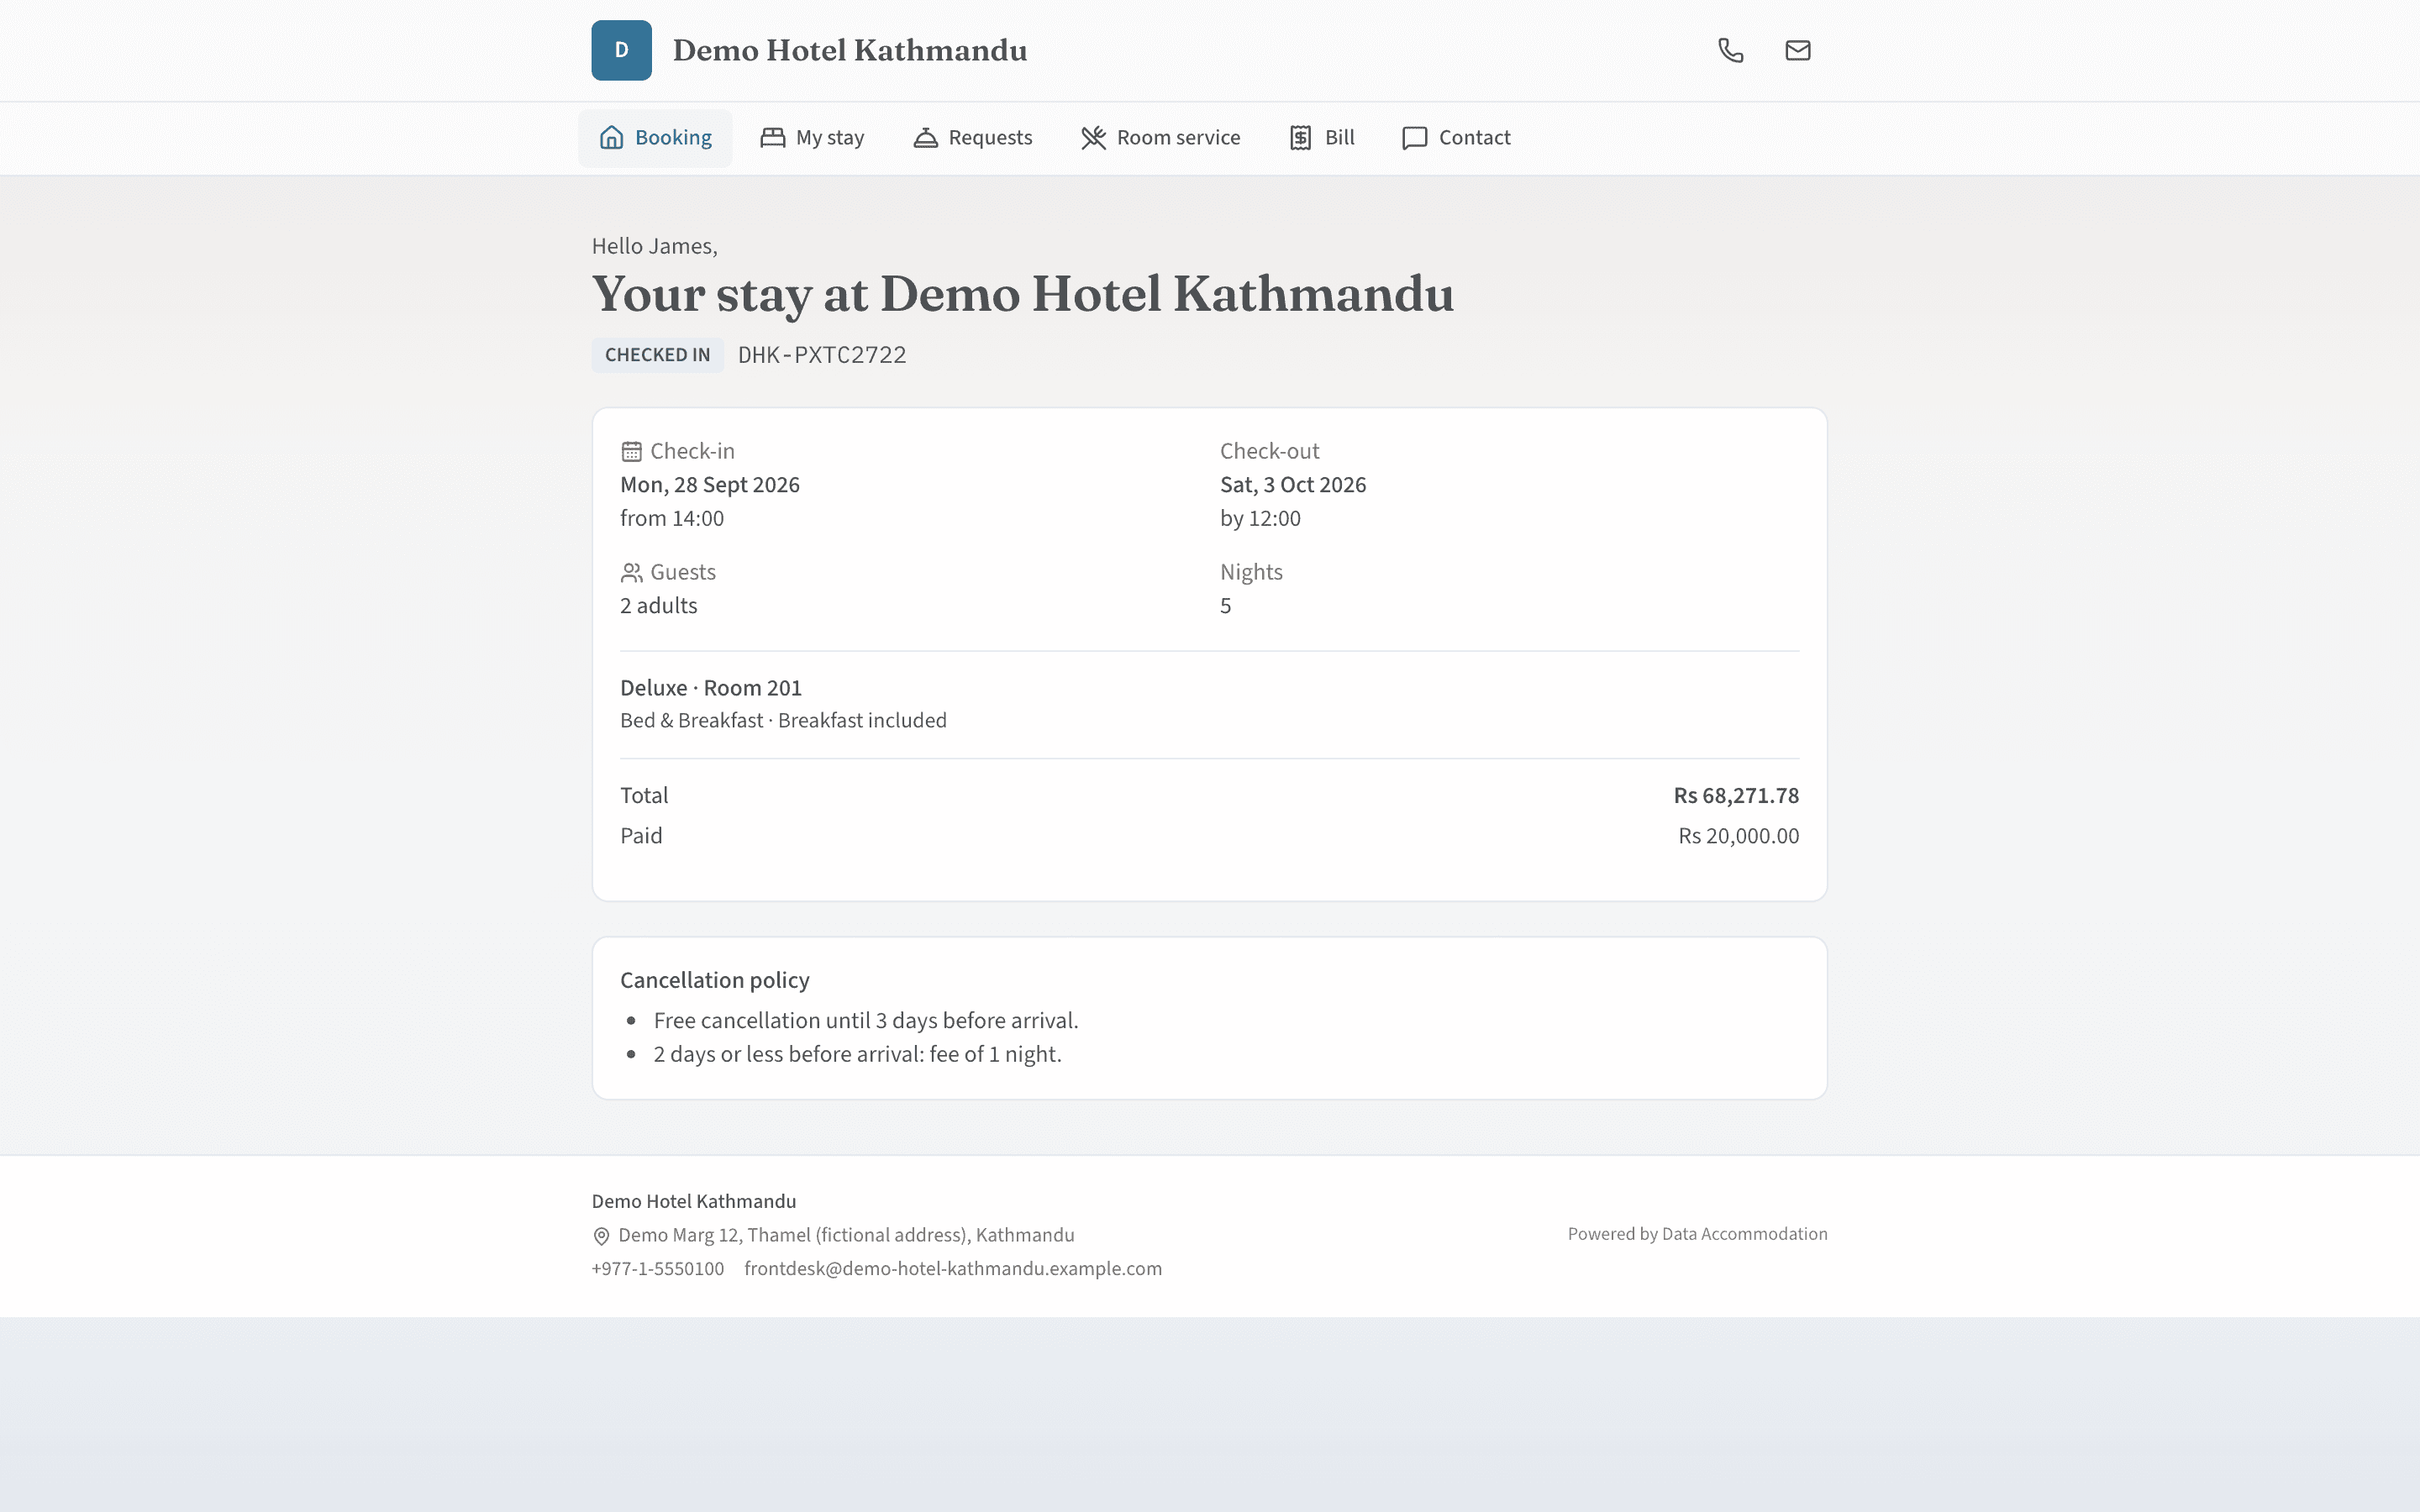Click the Powered by Data Accommodation link
This screenshot has width=2420, height=1512.
tap(1697, 1234)
